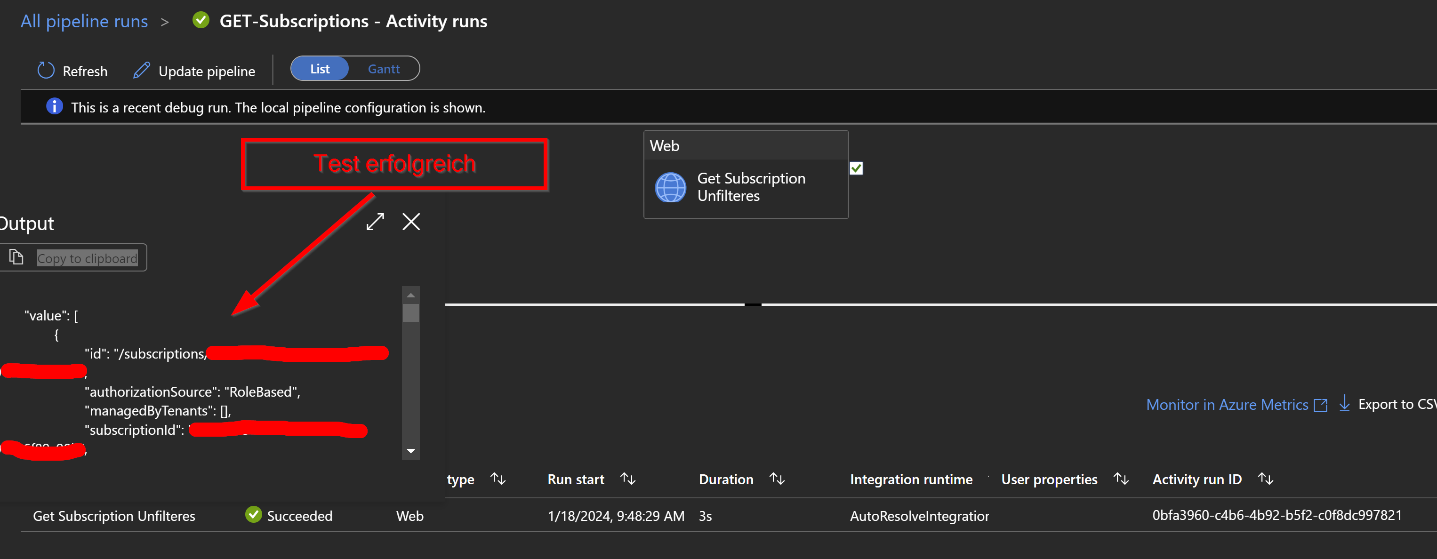Viewport: 1437px width, 559px height.
Task: Sort by Activity type column arrows
Action: point(498,479)
